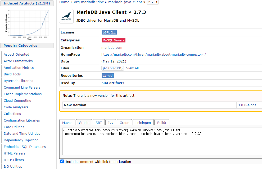This screenshot has height=169, width=262.
Task: Go to Date and Time Utilities category
Action: (22, 133)
